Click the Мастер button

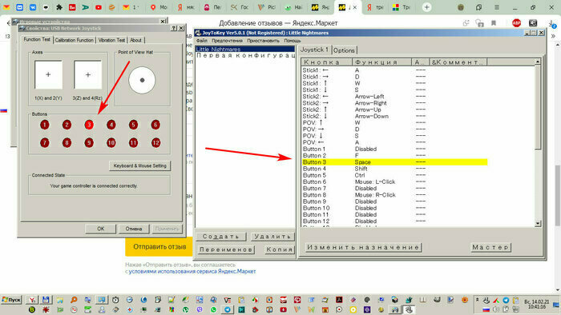(x=490, y=247)
